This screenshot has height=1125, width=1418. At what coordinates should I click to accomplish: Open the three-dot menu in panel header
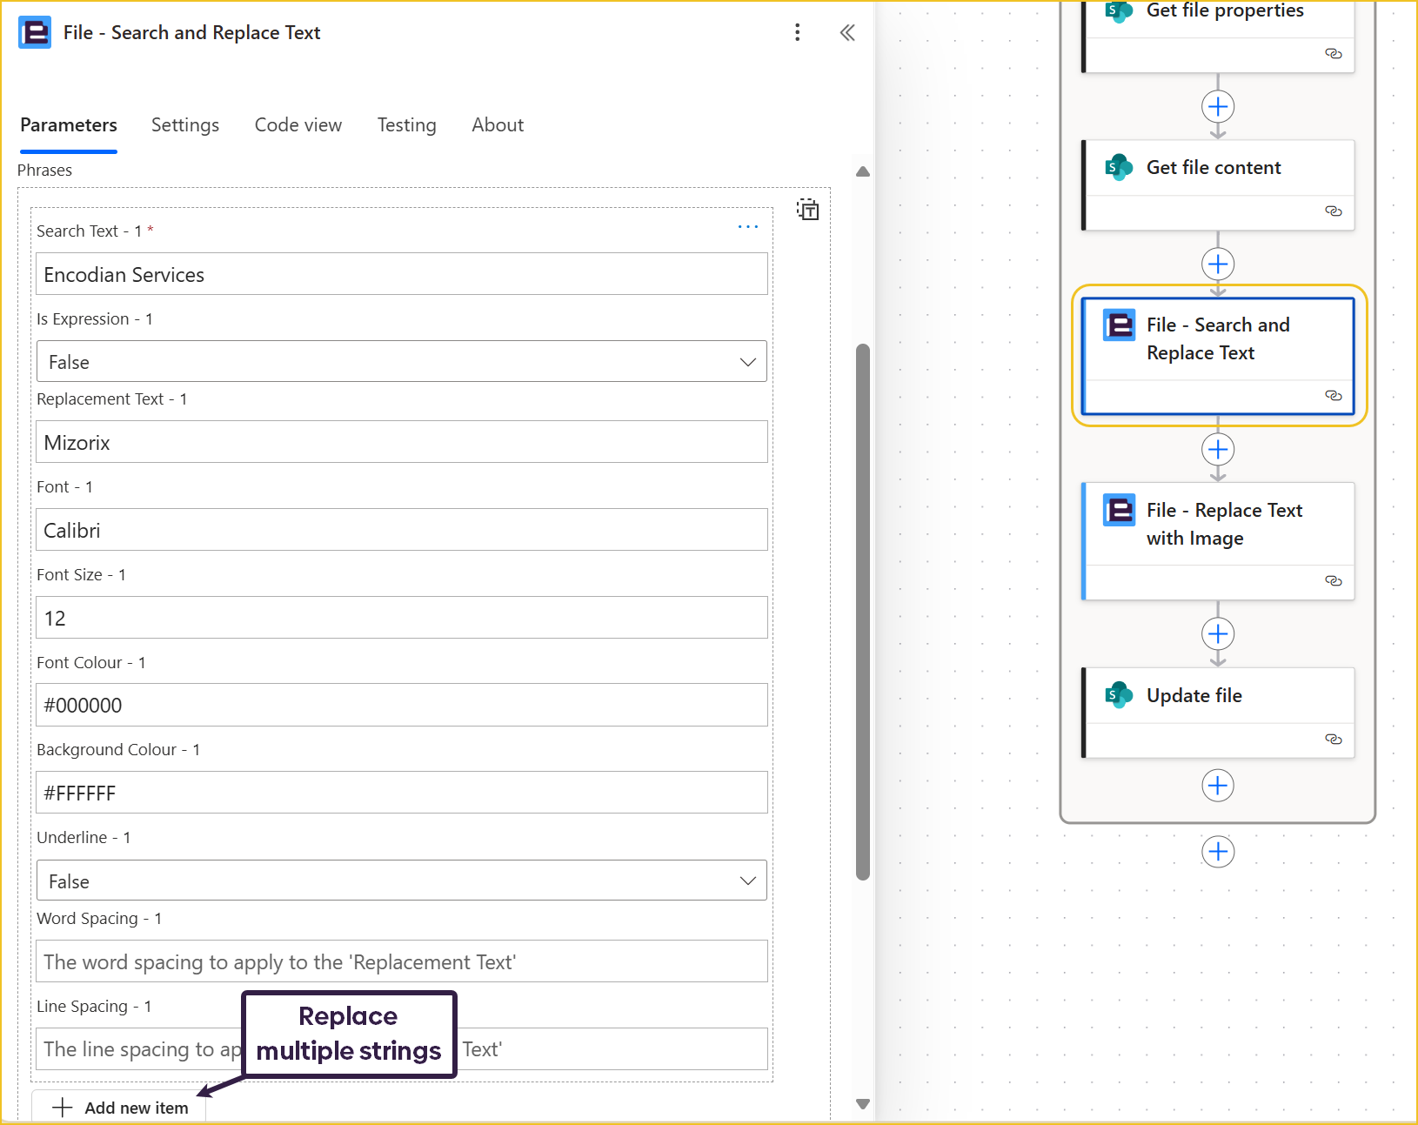click(x=797, y=33)
